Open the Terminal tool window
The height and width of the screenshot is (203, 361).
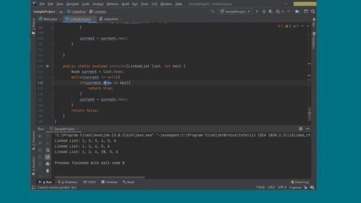(109, 182)
